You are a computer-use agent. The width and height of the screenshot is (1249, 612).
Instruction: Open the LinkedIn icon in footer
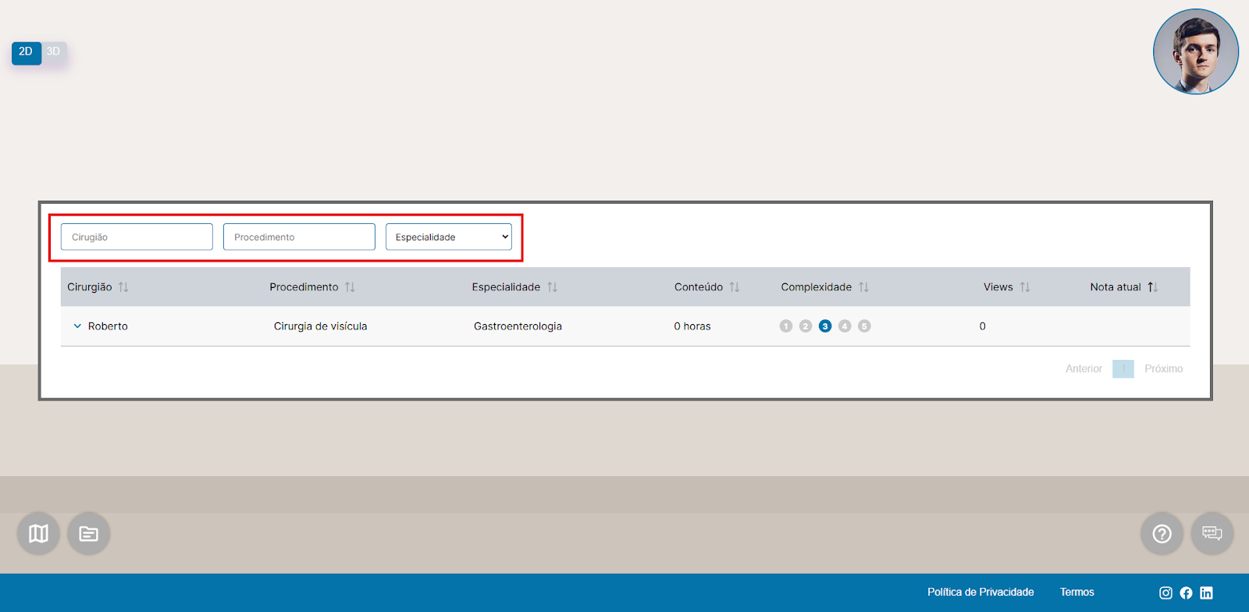point(1206,592)
